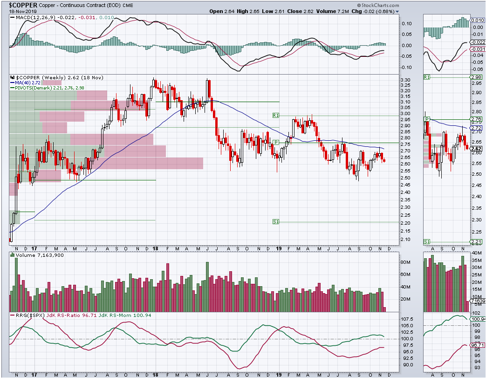This screenshot has height=378, width=486.
Task: Click the volume bars icon beside Volume 7,163,900
Action: point(13,255)
